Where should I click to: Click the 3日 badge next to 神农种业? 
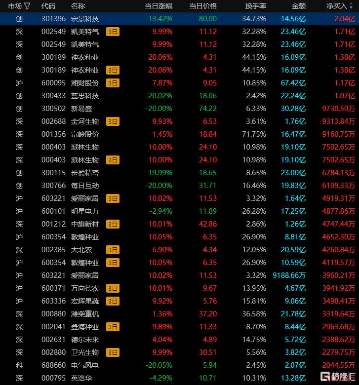coord(113,70)
